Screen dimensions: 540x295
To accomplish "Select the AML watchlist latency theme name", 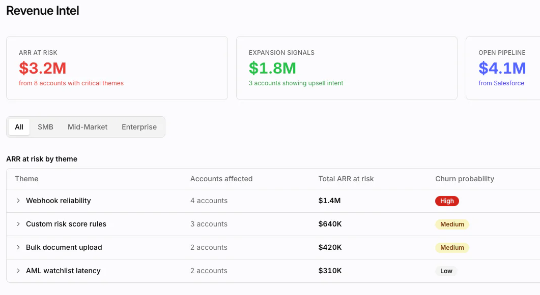I will click(64, 271).
